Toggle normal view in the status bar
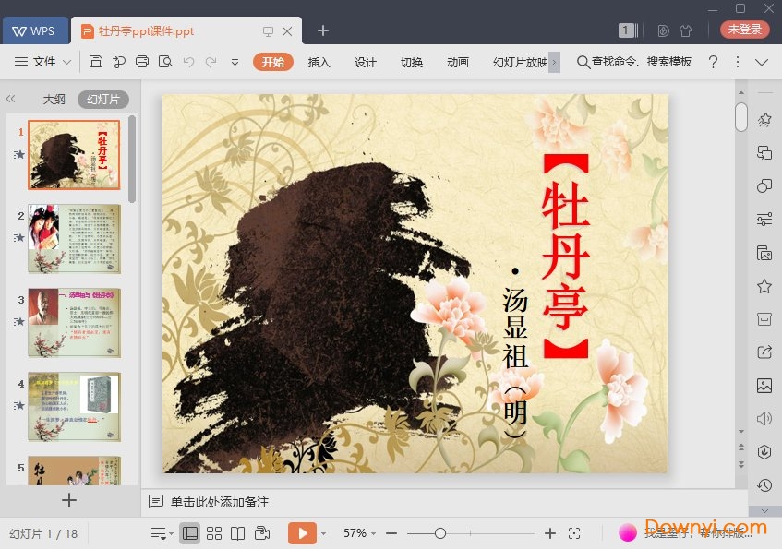Viewport: 782px width, 549px height. coord(191,532)
